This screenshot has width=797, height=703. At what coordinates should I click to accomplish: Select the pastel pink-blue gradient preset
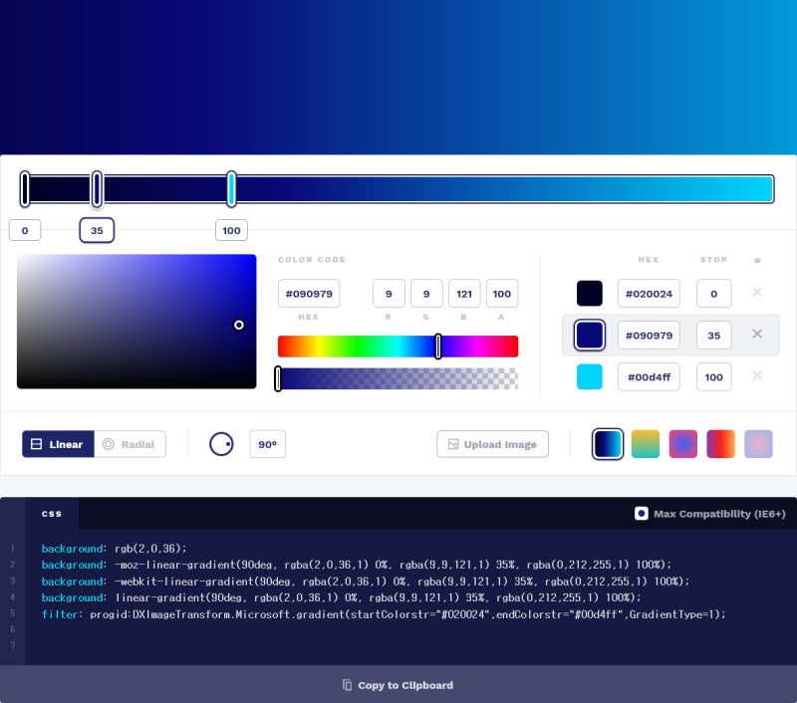coord(758,444)
